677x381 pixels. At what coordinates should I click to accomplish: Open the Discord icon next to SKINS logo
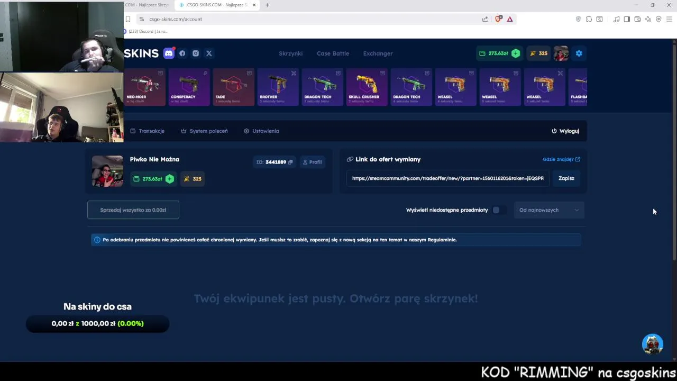(169, 53)
